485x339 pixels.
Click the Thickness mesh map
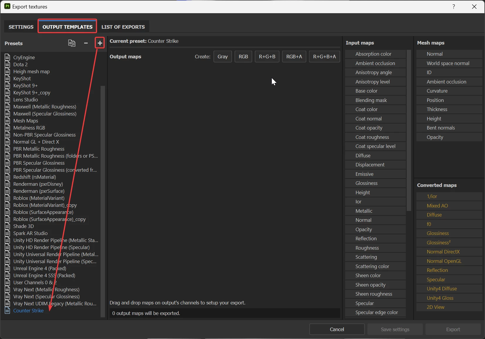(x=449, y=109)
